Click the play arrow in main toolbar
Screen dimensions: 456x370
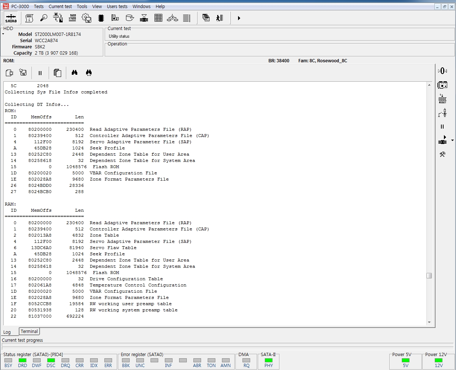click(239, 18)
